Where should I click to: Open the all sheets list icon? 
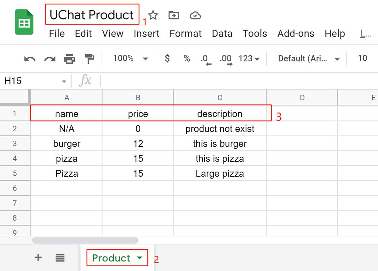tap(60, 258)
